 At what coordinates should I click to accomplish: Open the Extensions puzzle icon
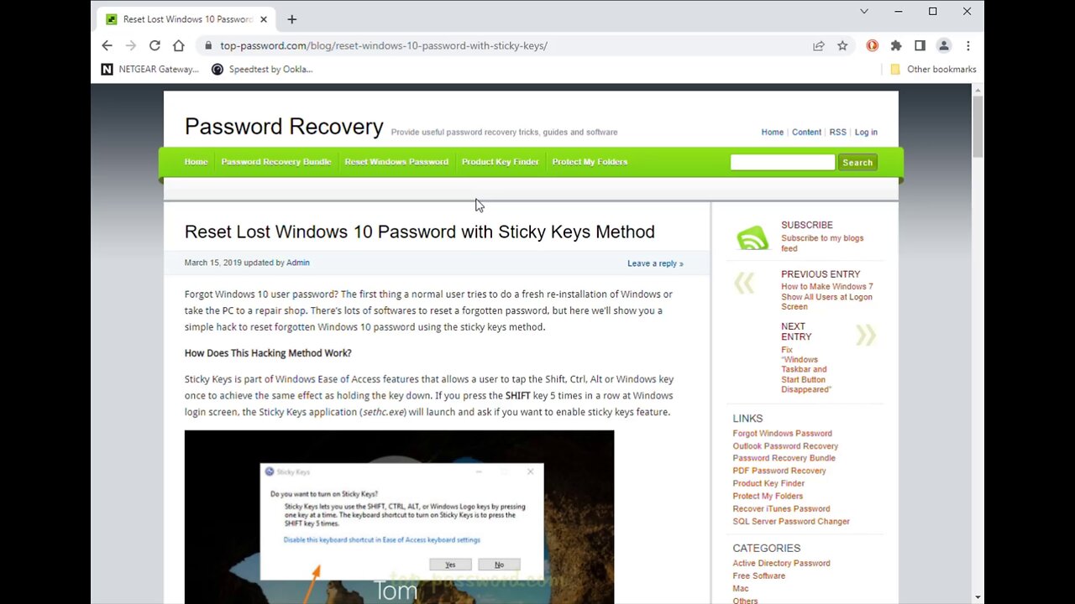[896, 46]
